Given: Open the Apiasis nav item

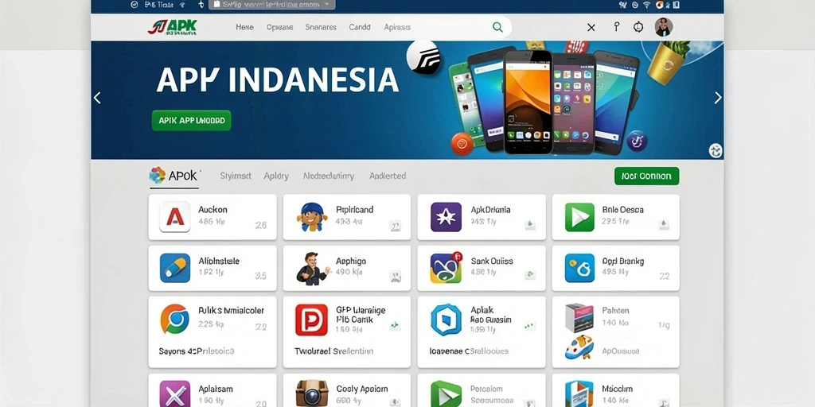Looking at the screenshot, I should pos(397,27).
